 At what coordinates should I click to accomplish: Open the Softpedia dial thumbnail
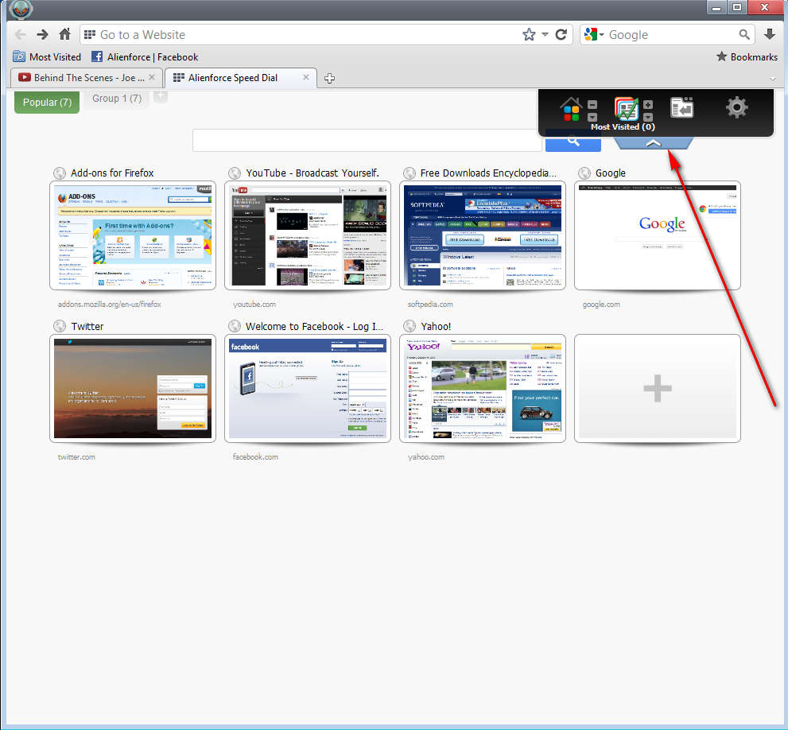click(483, 235)
